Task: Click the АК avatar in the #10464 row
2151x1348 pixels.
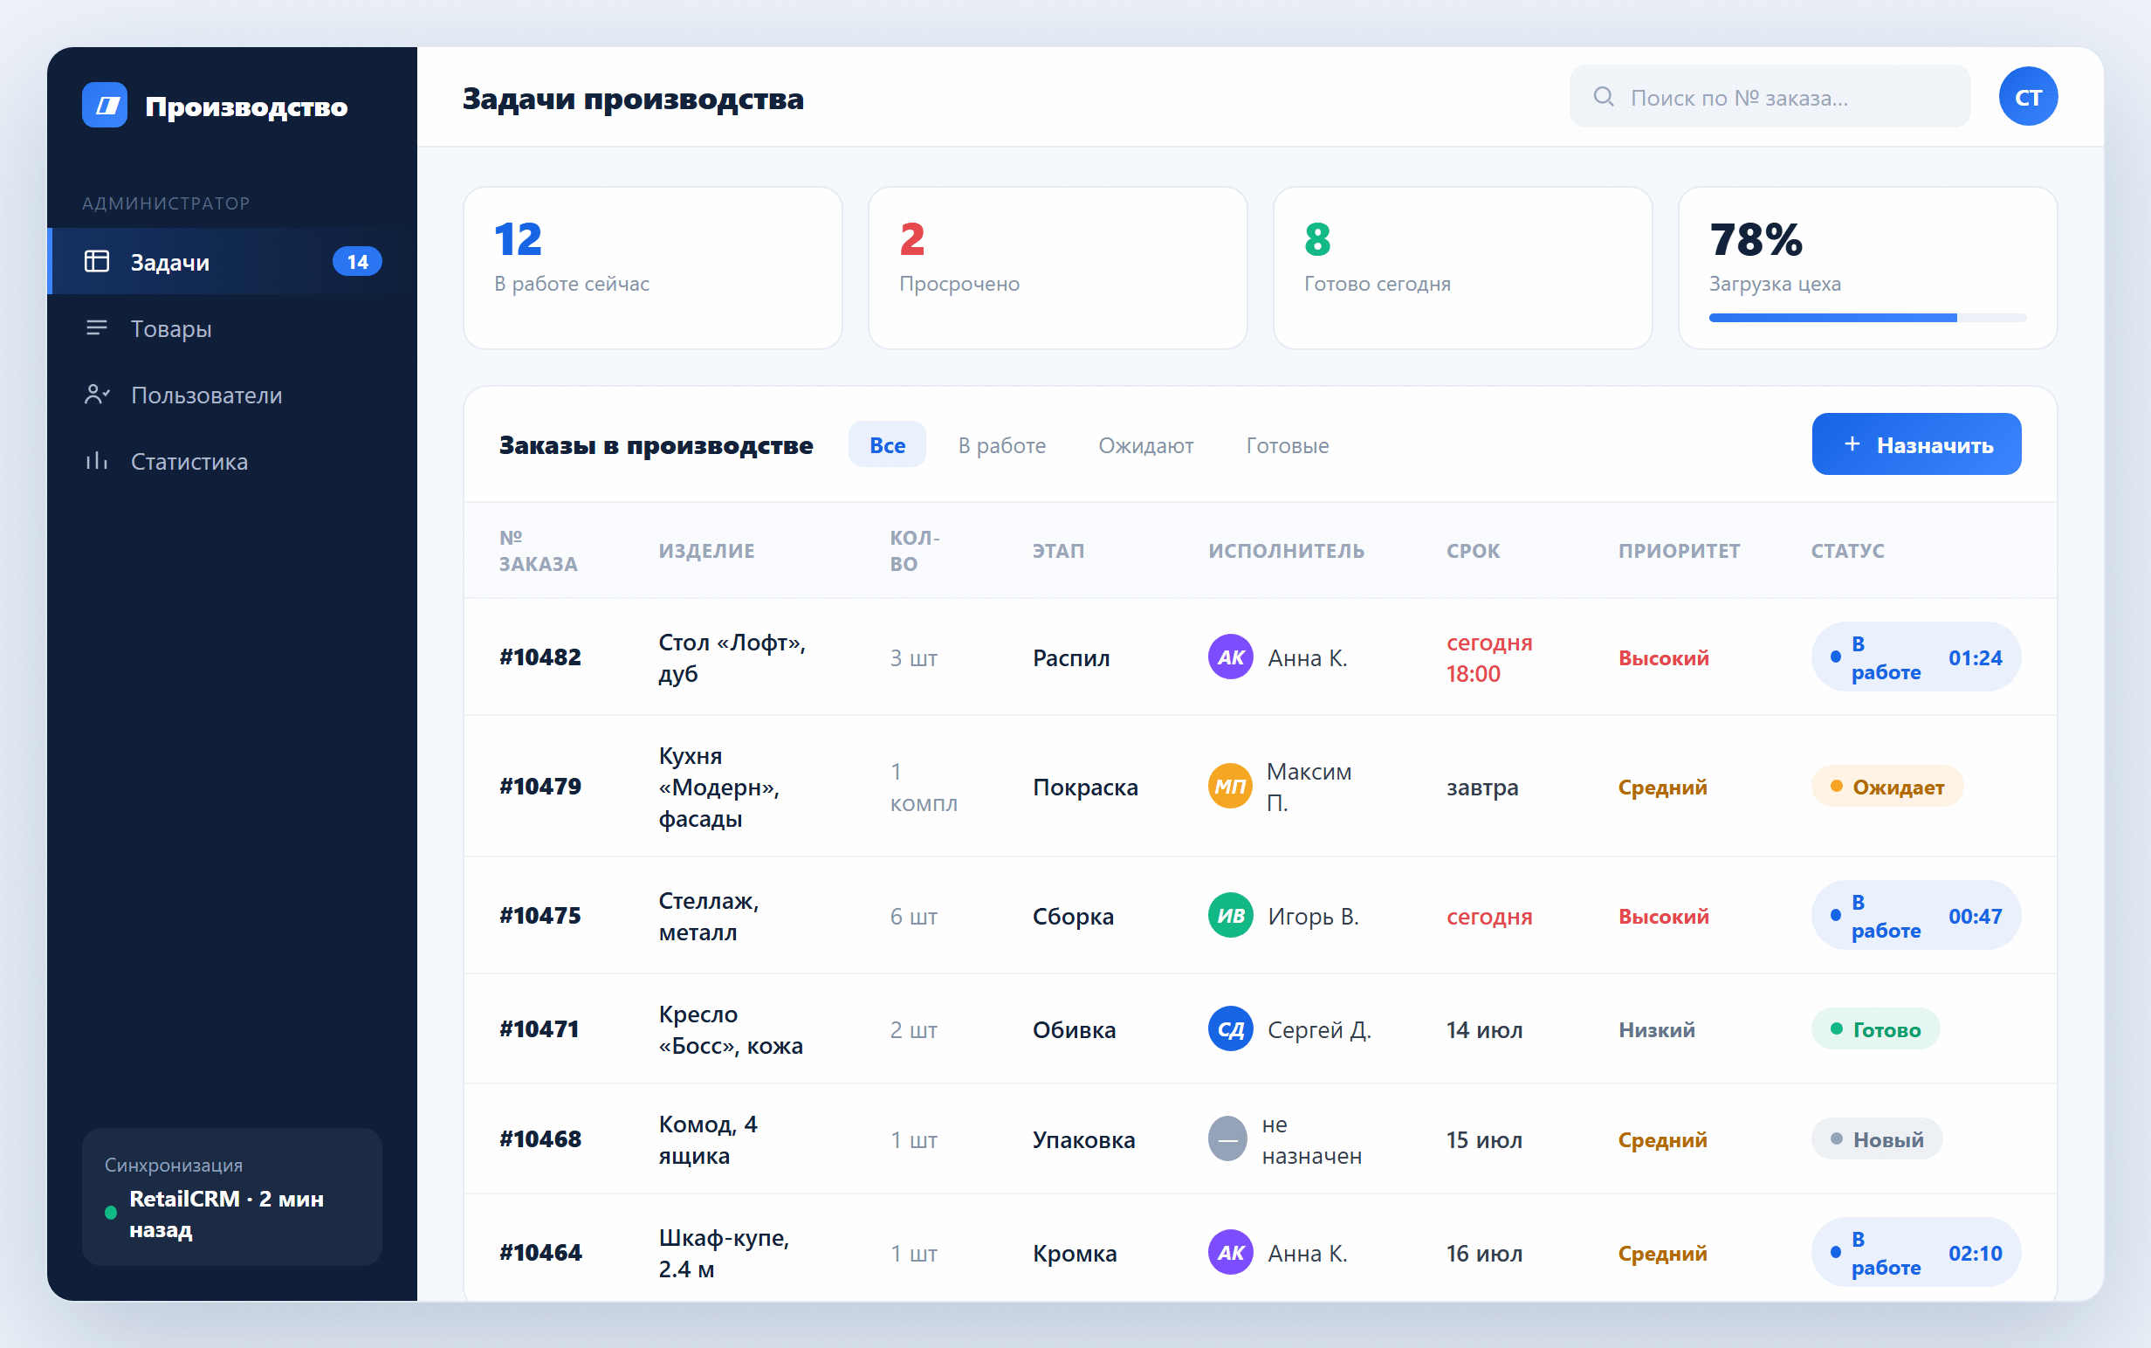Action: (x=1230, y=1252)
